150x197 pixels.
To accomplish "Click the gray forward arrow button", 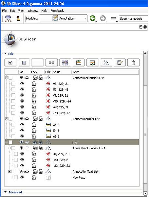I will click(x=103, y=18).
